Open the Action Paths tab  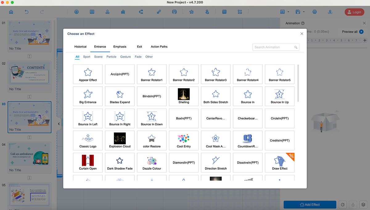pos(159,46)
